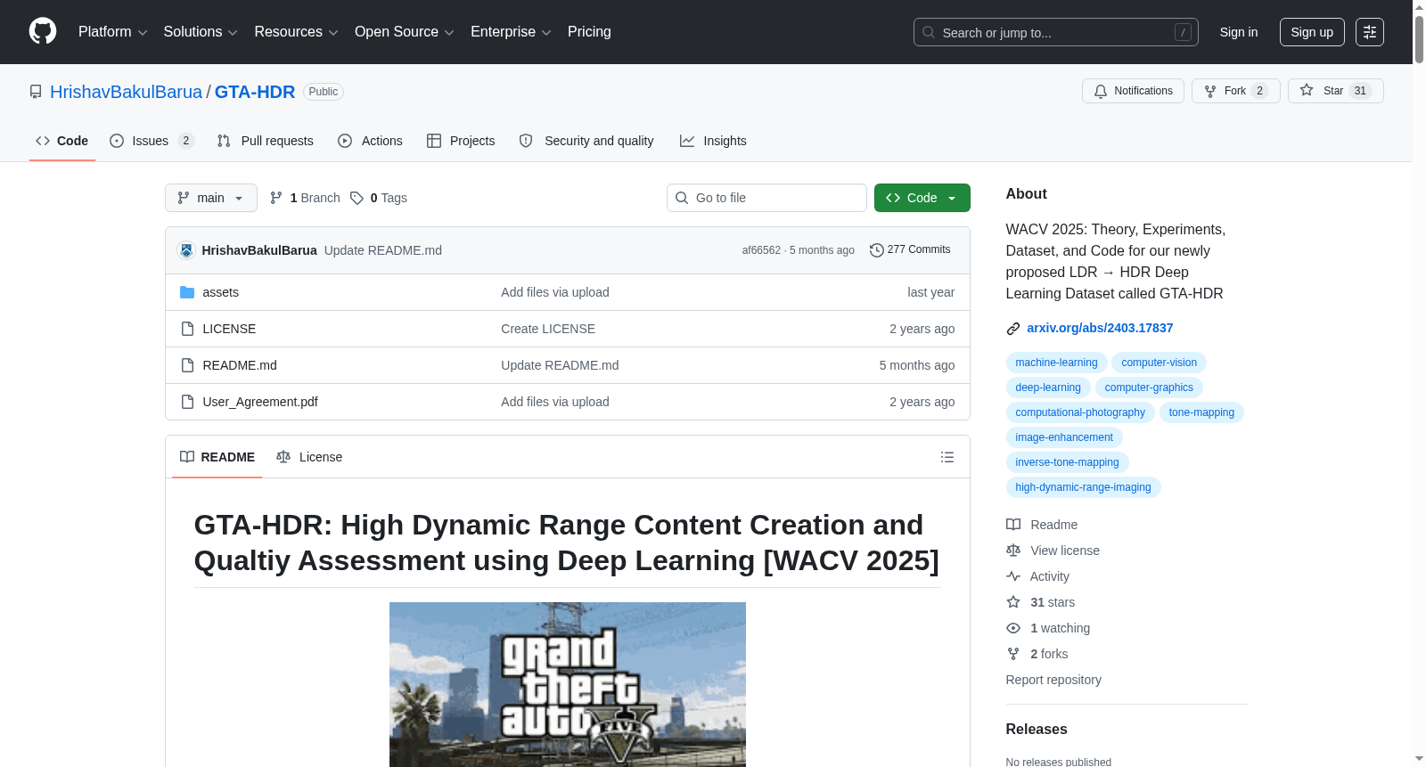
Task: Click the scale icon beside View license
Action: coord(1013,551)
